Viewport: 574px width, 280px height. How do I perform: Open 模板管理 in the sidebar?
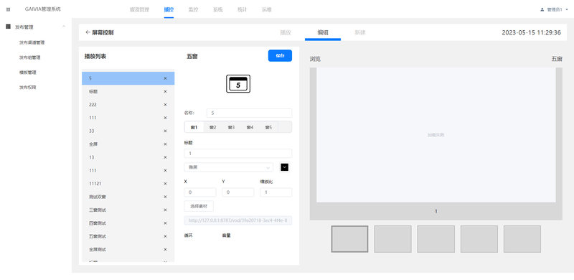[x=28, y=73]
